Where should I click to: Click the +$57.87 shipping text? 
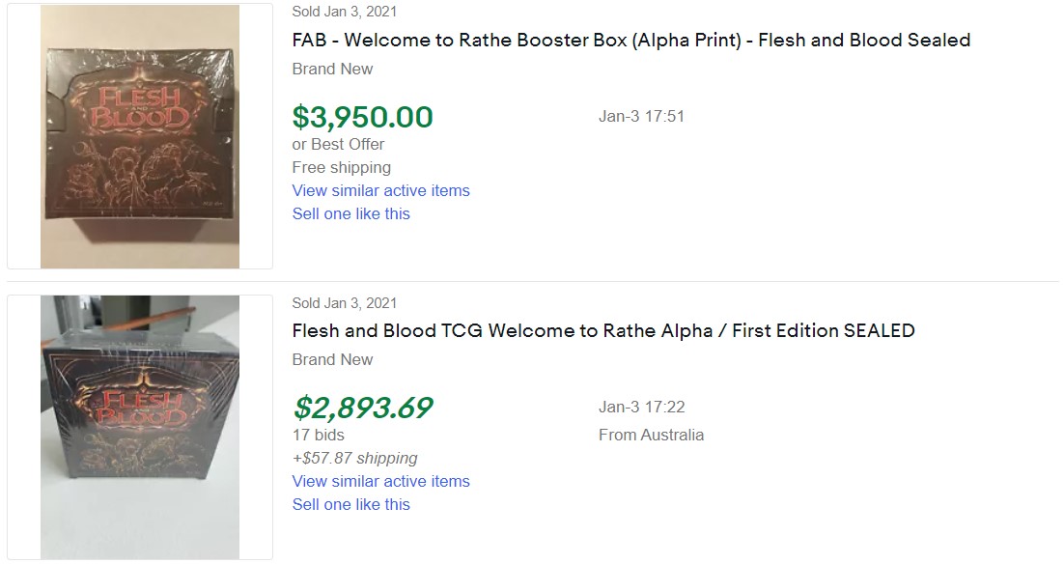354,459
